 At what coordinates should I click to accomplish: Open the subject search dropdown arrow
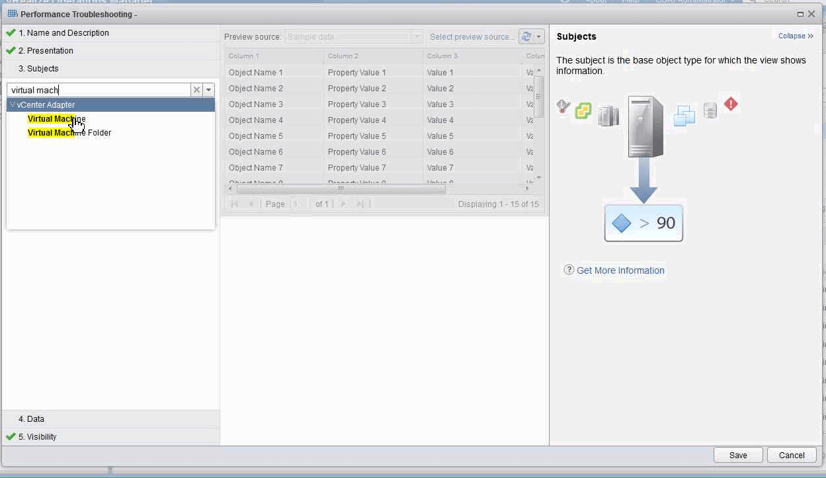click(209, 90)
